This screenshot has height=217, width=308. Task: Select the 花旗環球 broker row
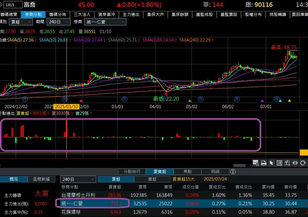184,212
